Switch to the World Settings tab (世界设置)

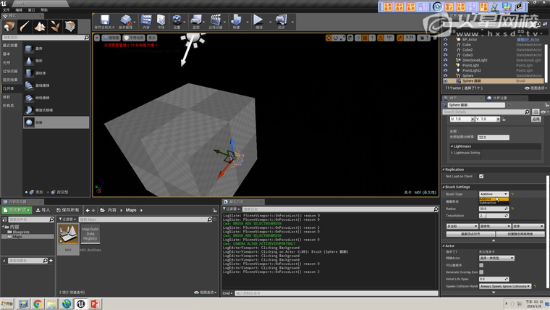(x=499, y=98)
